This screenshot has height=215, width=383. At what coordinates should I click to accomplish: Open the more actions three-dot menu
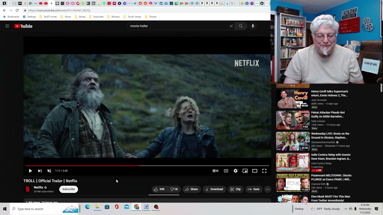point(268,189)
